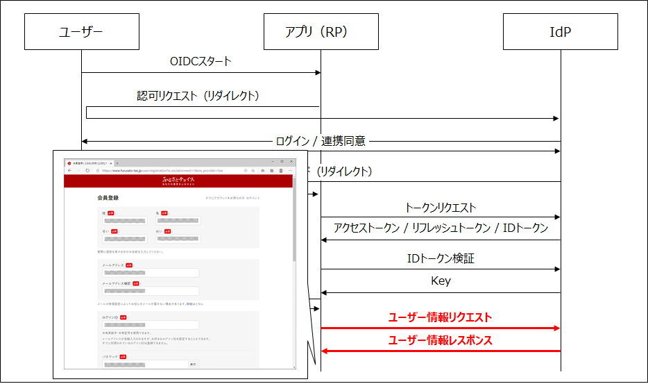Click the せい input field
The width and height of the screenshot is (648, 384).
(125, 239)
